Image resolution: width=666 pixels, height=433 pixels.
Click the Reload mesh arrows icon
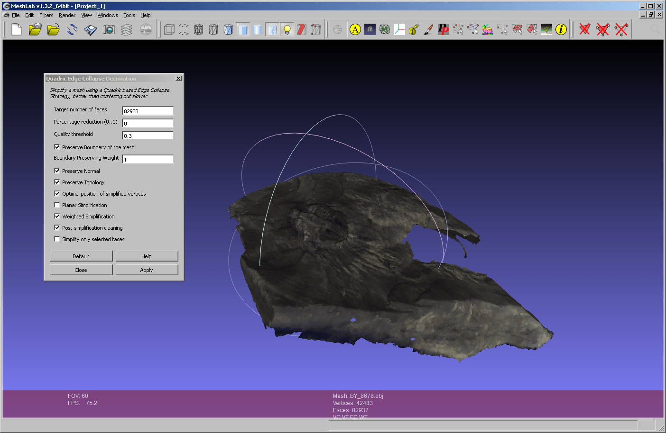(x=72, y=30)
